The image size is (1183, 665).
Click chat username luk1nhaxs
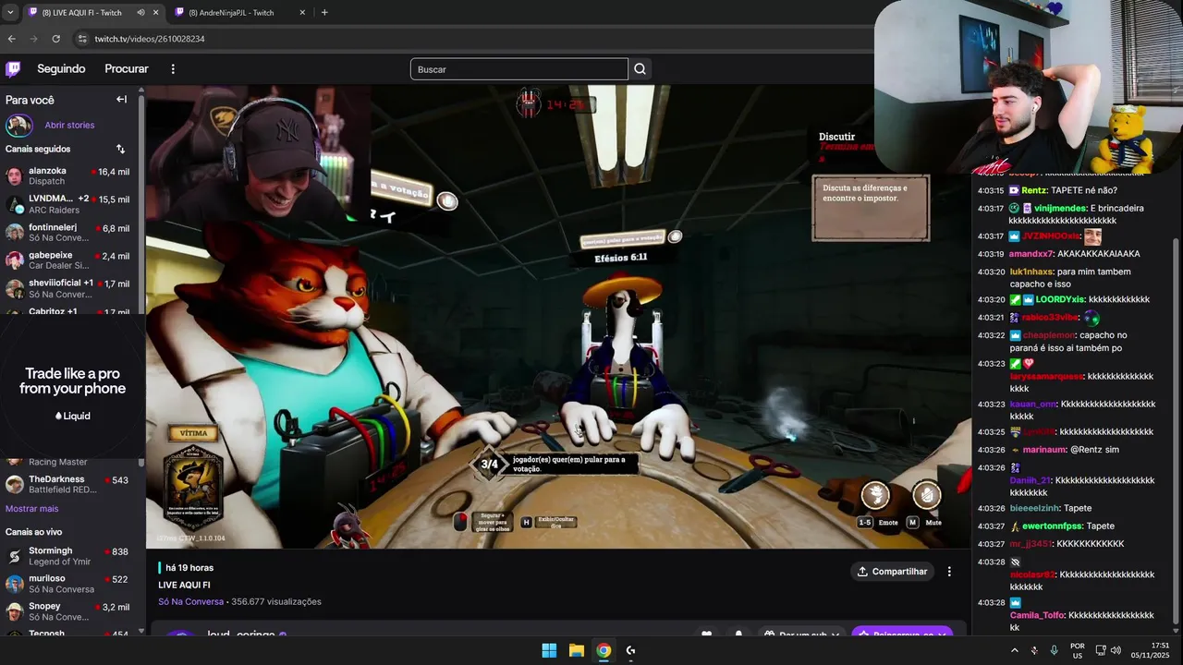click(1031, 272)
